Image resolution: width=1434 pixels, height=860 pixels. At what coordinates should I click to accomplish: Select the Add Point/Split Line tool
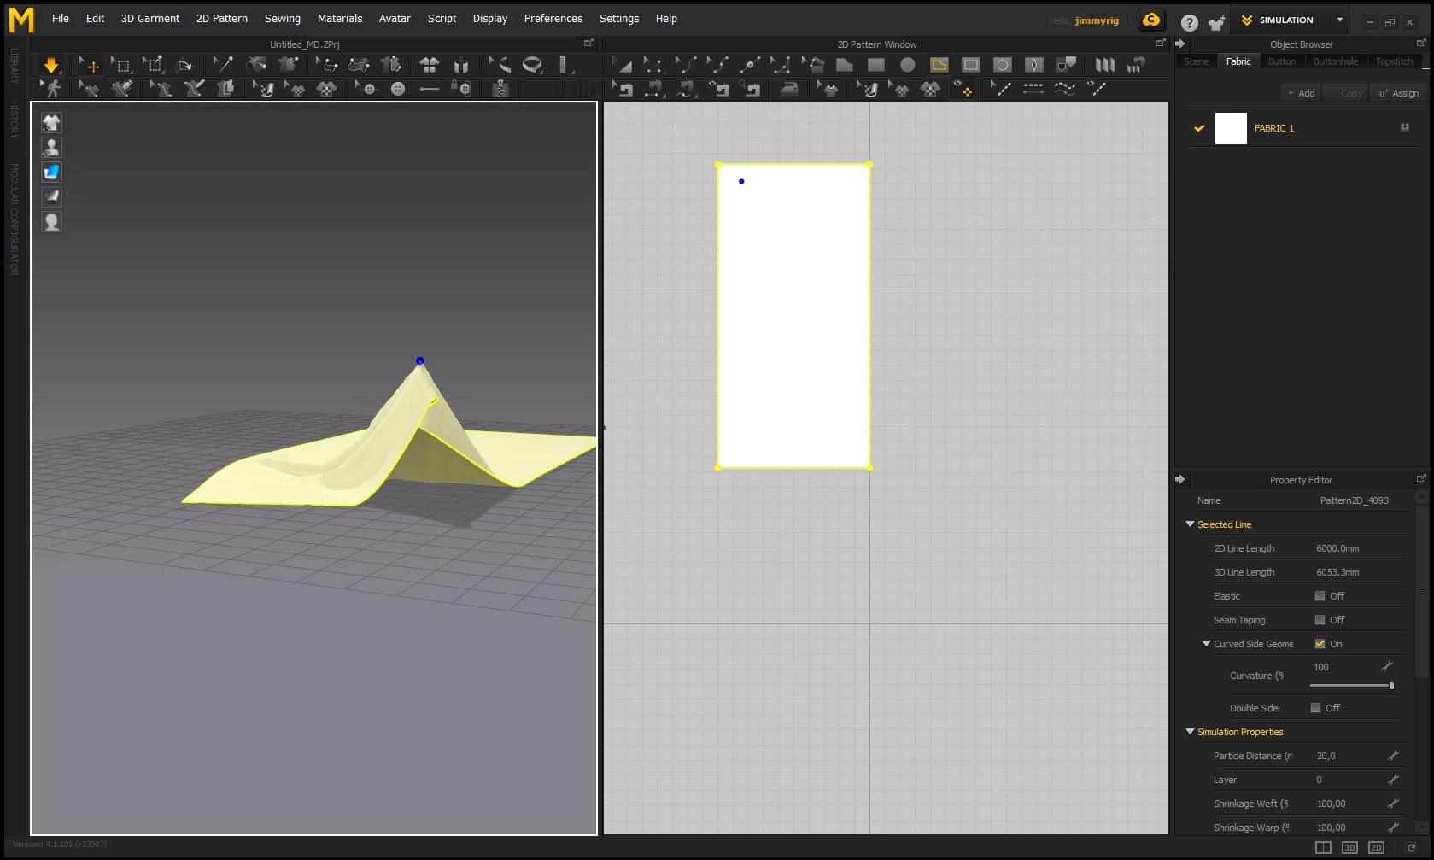[x=749, y=65]
